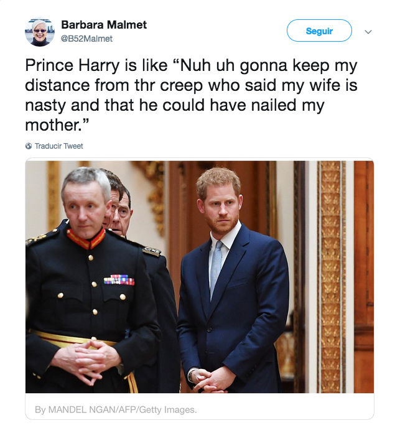Click the globe icon beside Traducir Tweet
This screenshot has width=395, height=428.
coord(29,146)
